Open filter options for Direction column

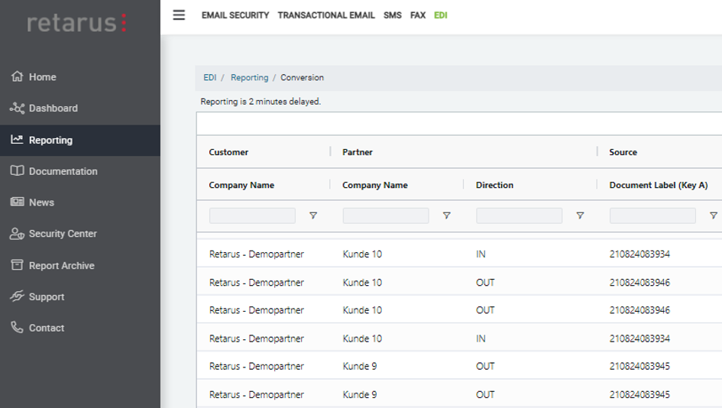580,216
